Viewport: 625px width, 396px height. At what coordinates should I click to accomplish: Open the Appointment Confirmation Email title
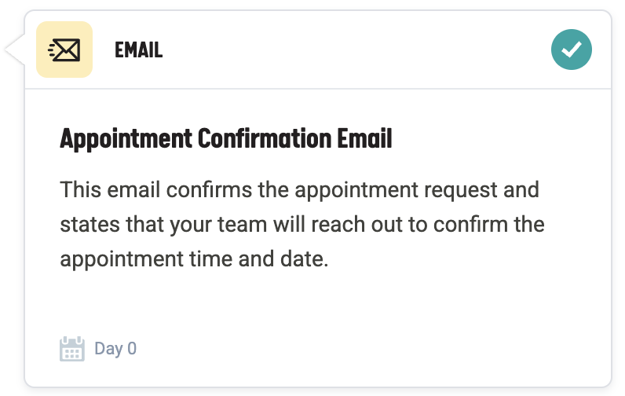(226, 140)
